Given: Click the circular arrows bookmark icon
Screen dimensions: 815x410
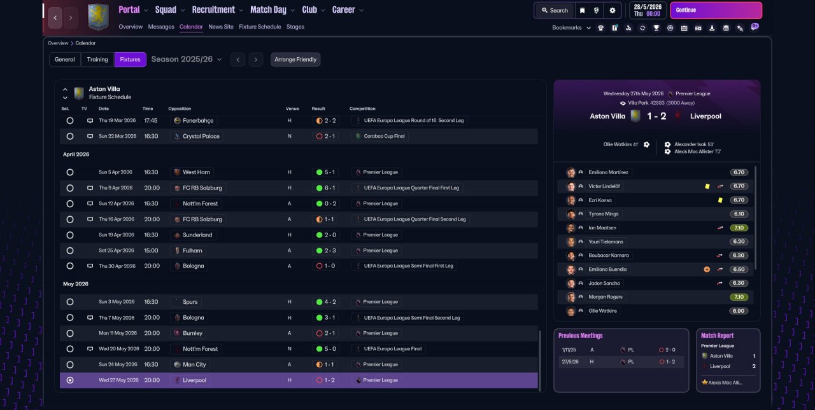Looking at the screenshot, I should 642,28.
